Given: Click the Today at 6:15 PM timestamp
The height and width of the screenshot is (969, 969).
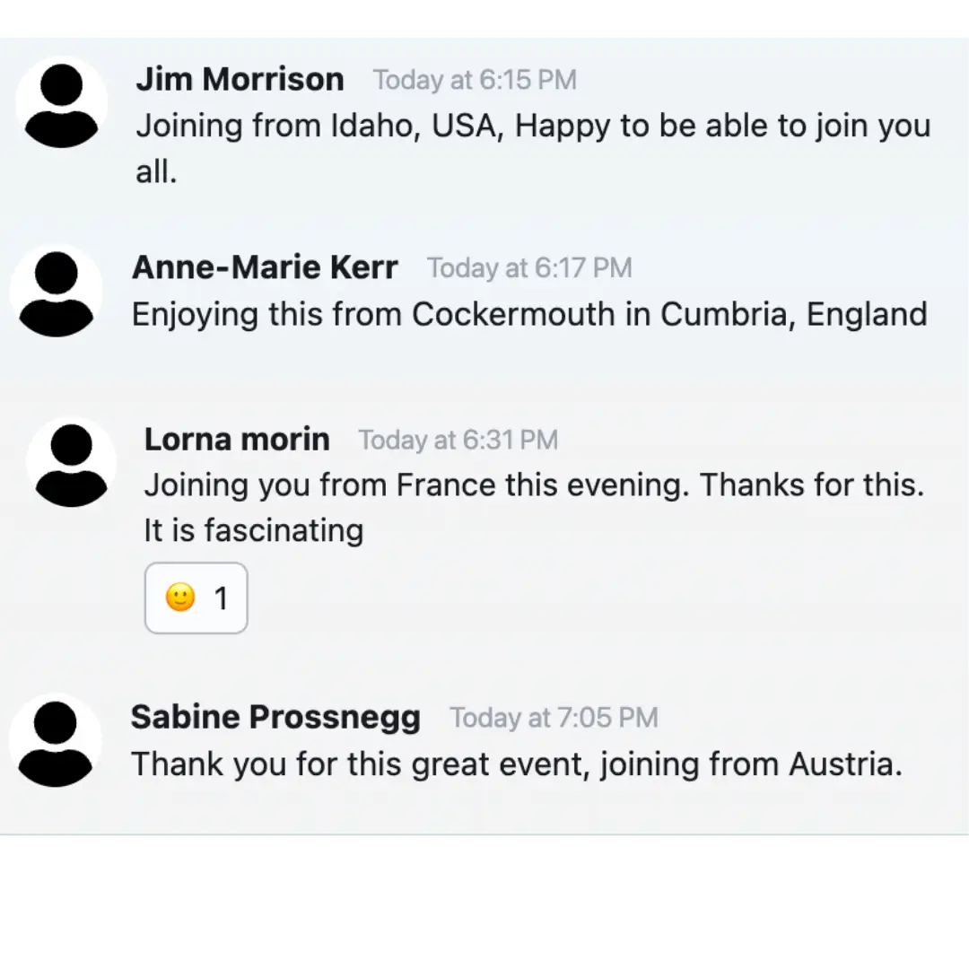Looking at the screenshot, I should point(475,81).
